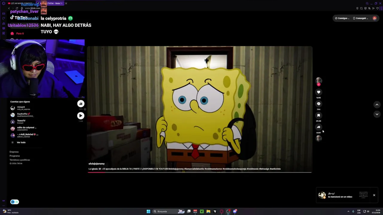Click the Consigue monedas button

click(x=342, y=18)
